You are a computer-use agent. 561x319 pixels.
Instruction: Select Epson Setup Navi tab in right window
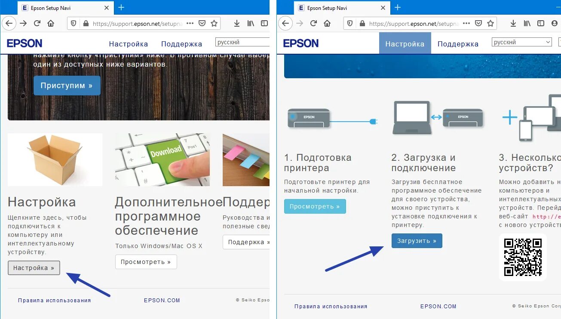click(342, 8)
